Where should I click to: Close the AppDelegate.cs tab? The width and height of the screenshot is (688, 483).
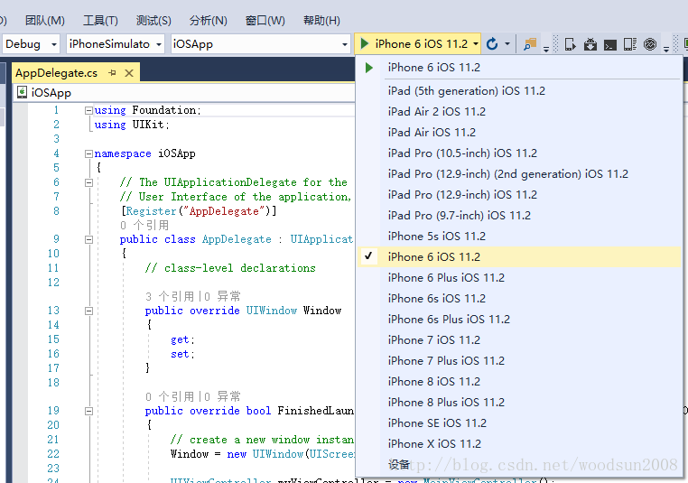tap(129, 73)
